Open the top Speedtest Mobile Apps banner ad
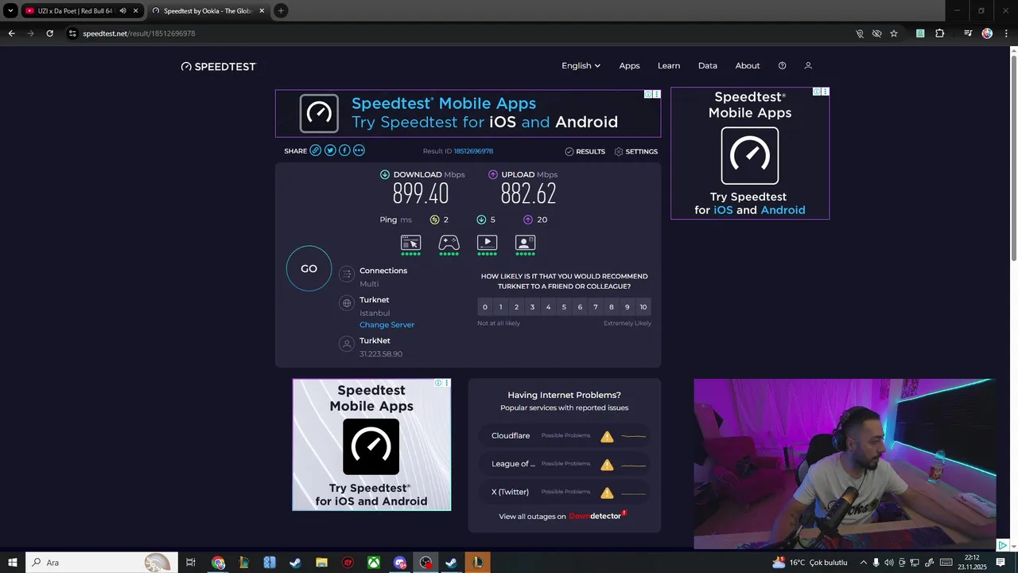1018x573 pixels. [x=468, y=113]
